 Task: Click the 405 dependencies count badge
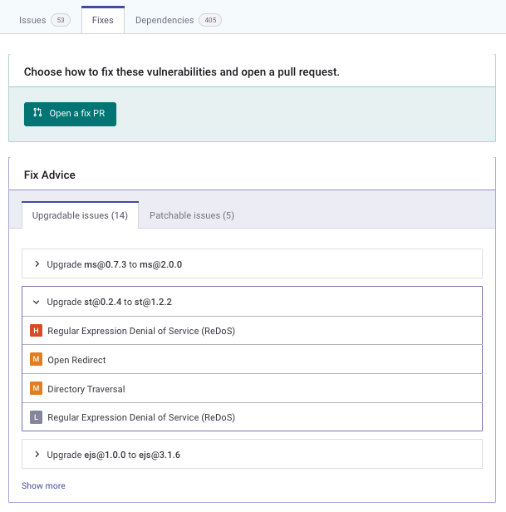point(210,20)
